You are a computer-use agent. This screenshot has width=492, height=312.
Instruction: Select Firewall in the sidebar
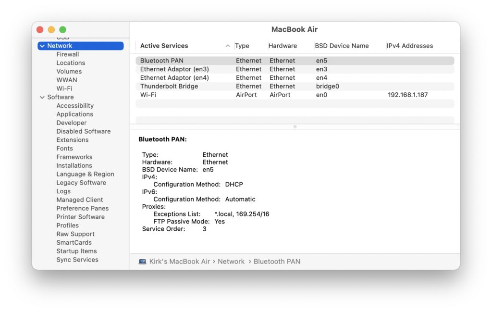[67, 54]
